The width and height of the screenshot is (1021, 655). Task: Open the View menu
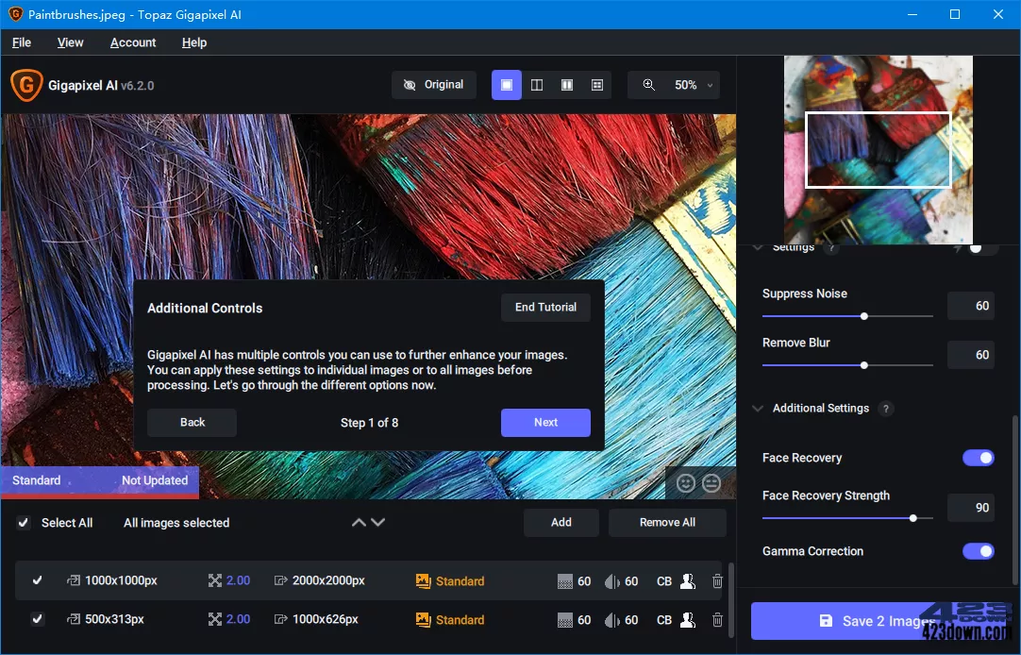70,42
